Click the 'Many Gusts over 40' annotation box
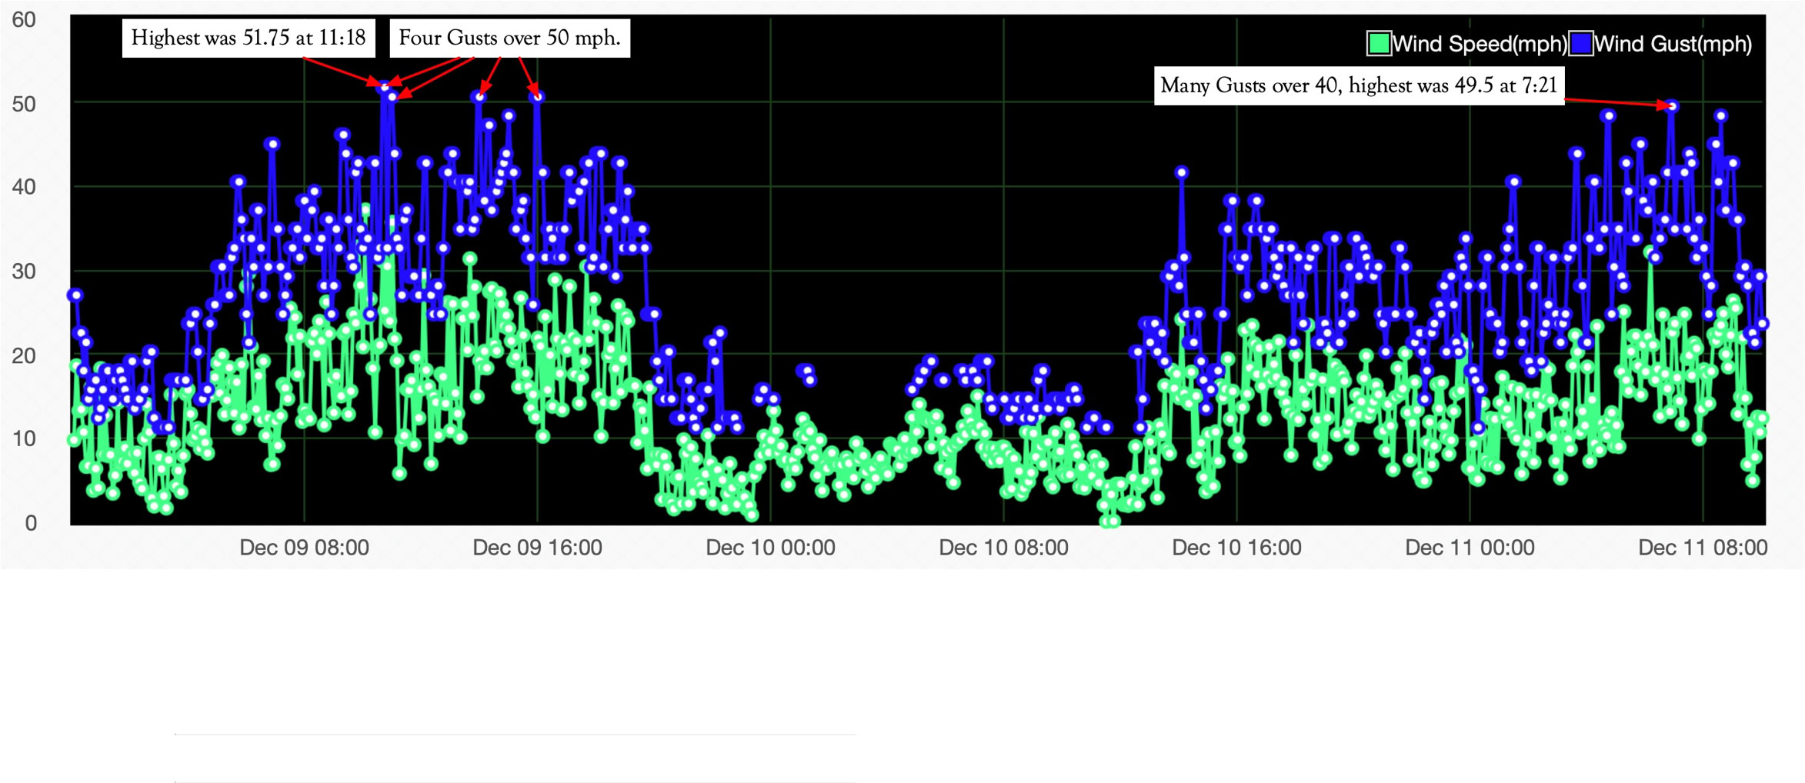The width and height of the screenshot is (1805, 783). [x=1358, y=85]
